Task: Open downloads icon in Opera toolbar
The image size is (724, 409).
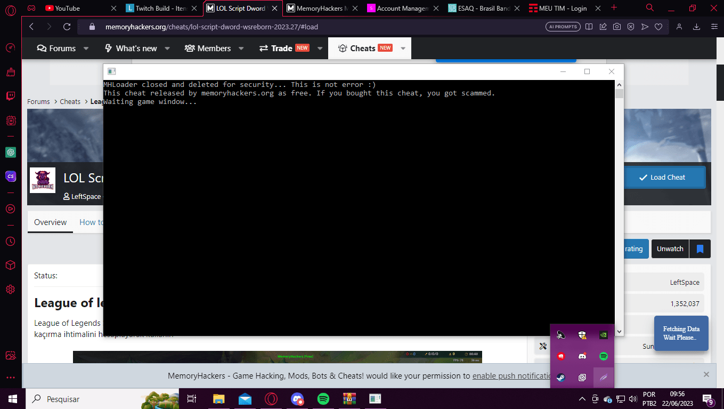Action: pos(696,27)
